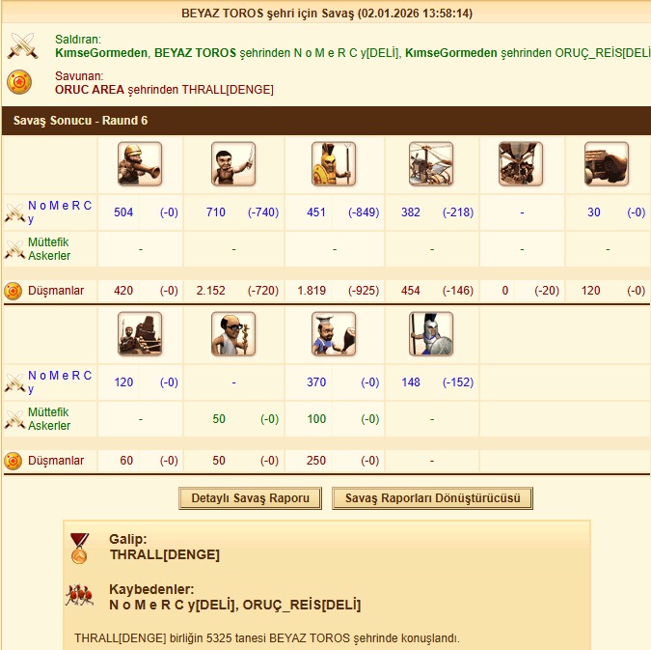This screenshot has height=650, width=651.
Task: Click the loss value (-849)
Action: click(x=364, y=212)
